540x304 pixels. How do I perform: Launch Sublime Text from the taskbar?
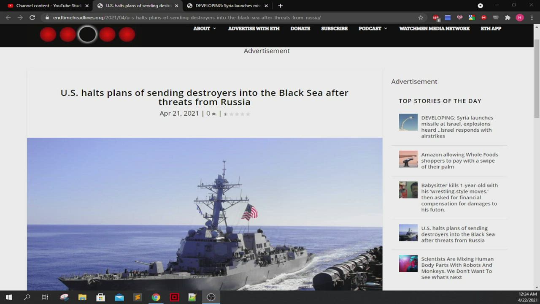point(138,297)
